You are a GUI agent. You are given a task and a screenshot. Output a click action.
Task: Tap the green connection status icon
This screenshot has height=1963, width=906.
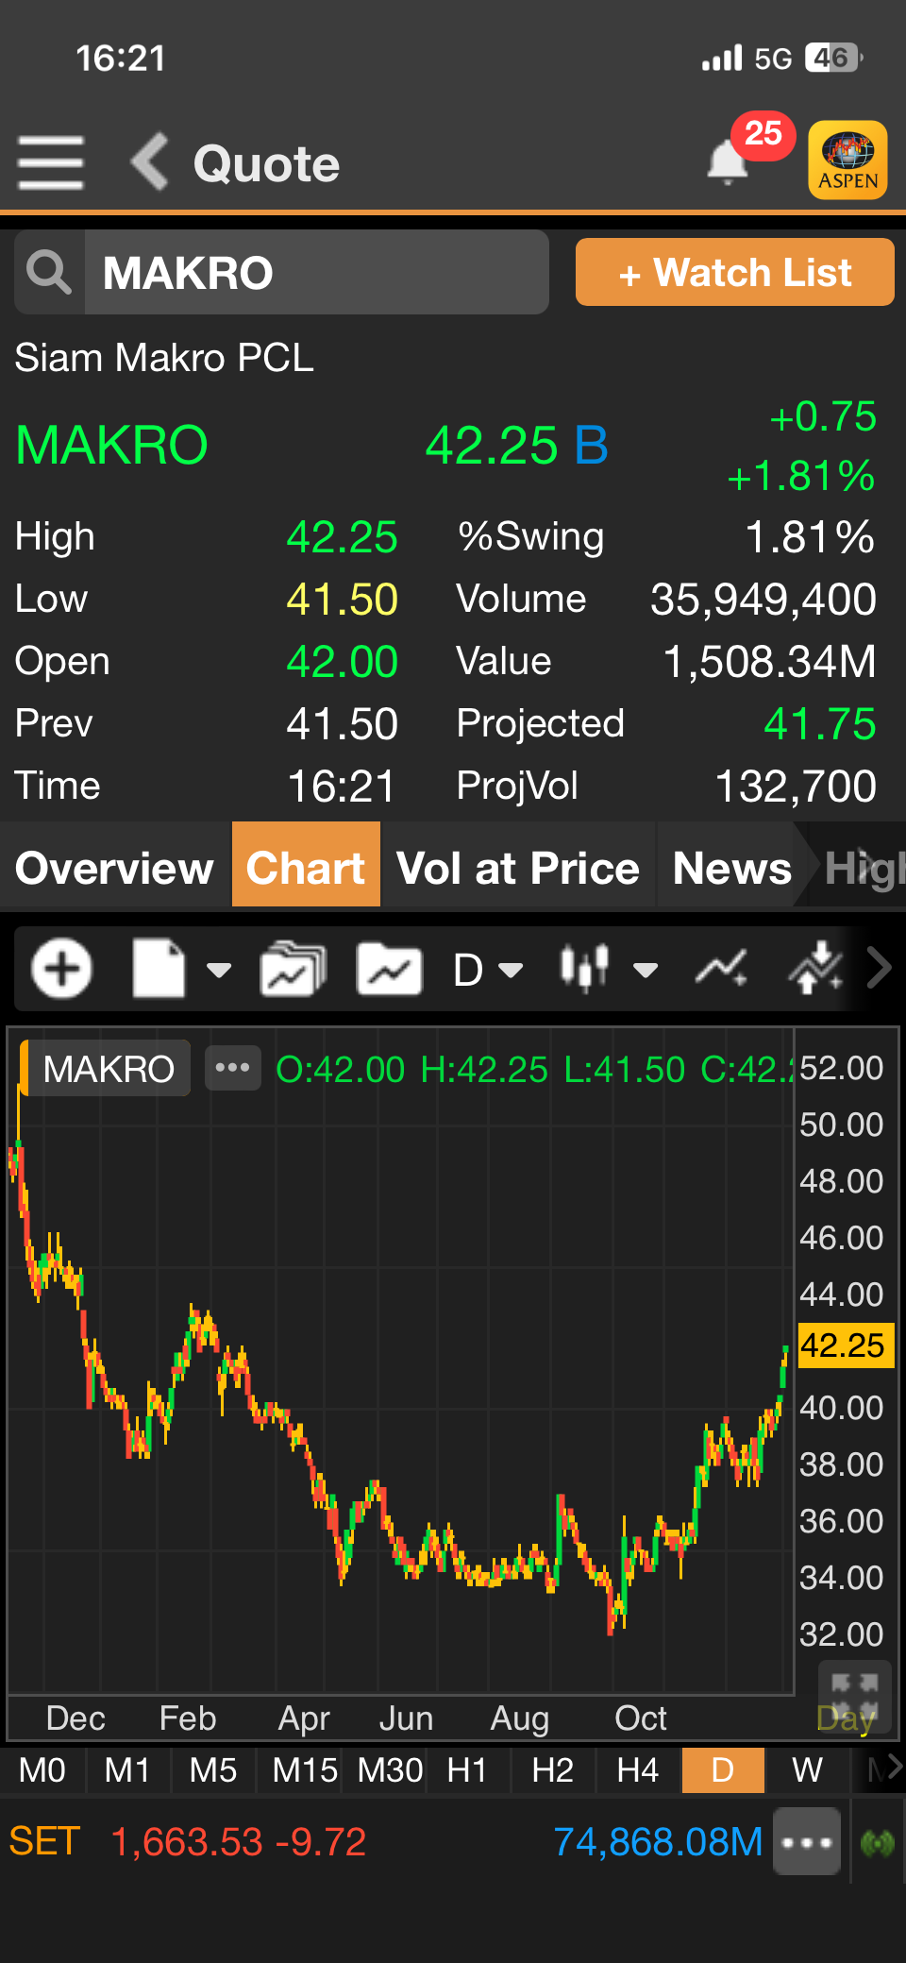878,1841
